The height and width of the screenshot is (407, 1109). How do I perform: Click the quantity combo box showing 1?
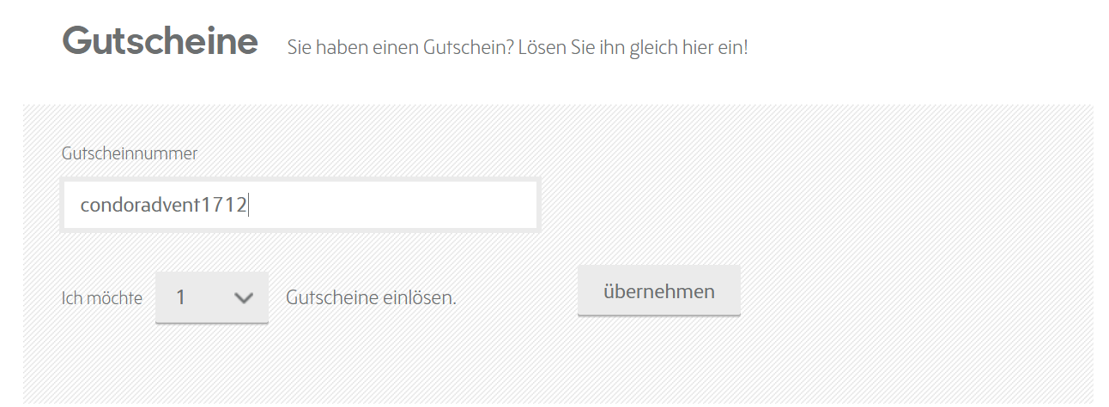click(212, 297)
